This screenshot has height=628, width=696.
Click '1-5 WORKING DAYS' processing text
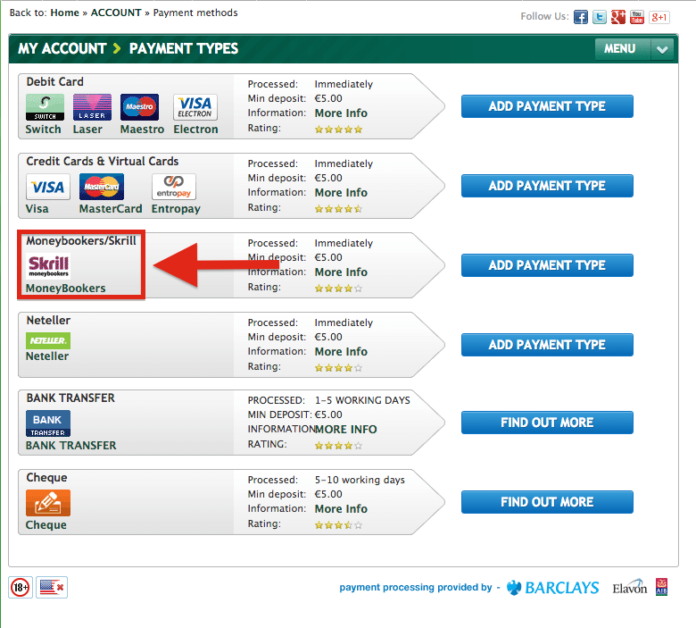coord(362,400)
